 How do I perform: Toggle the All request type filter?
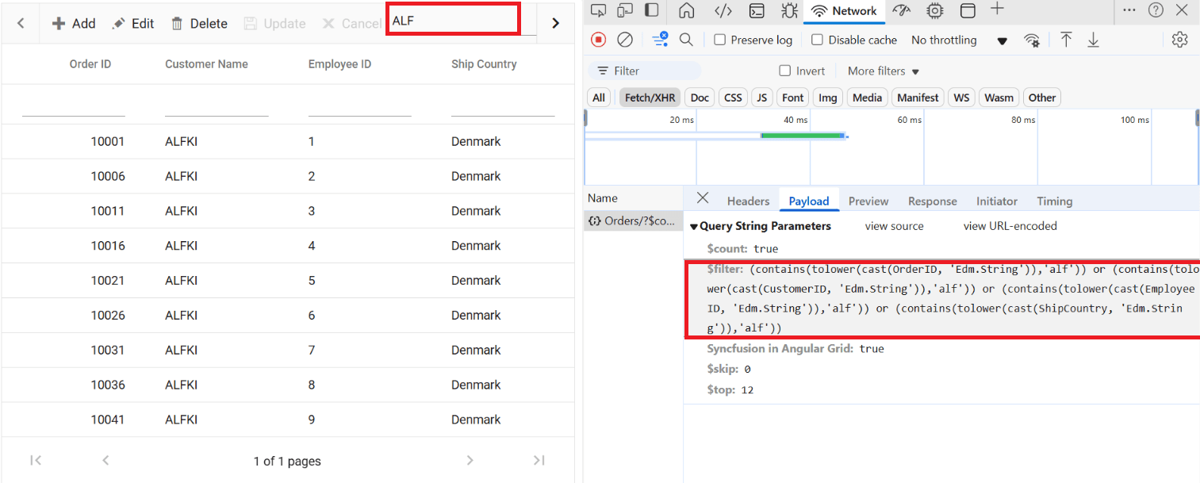(599, 98)
